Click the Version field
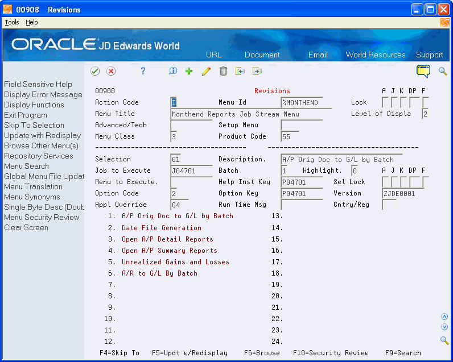453x362 pixels. (403, 193)
